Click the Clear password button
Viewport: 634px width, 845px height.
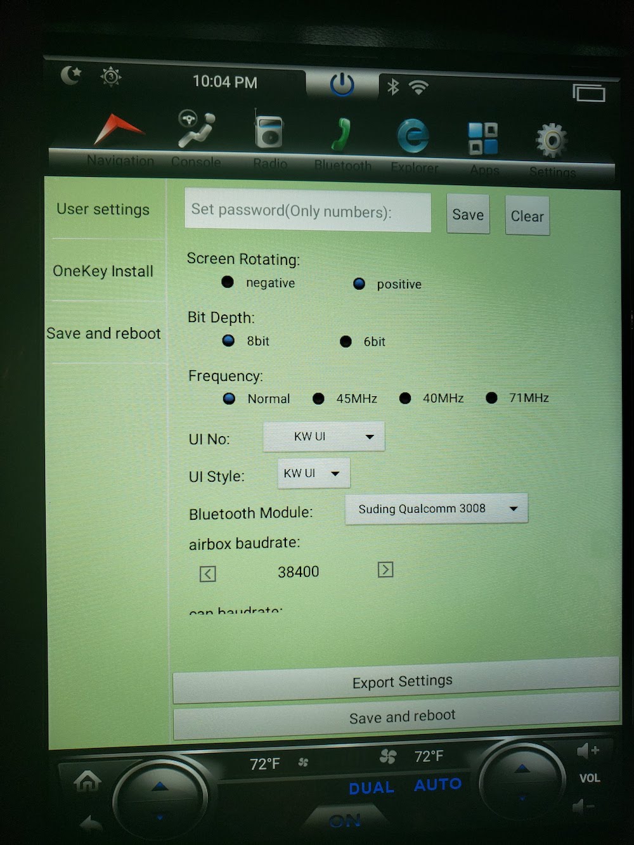pos(527,216)
